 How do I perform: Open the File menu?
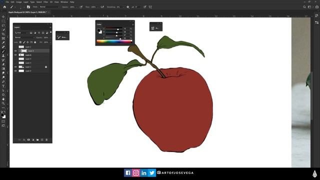click(x=7, y=2)
